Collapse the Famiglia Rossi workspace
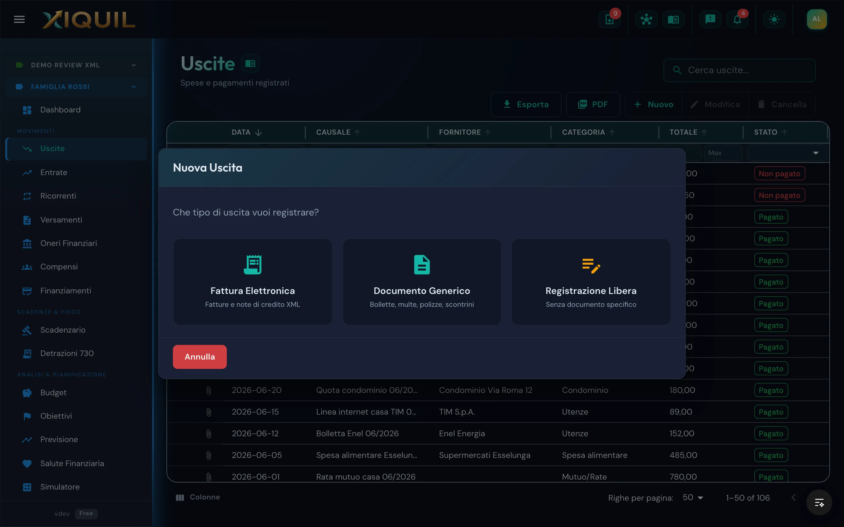844x527 pixels. pyautogui.click(x=76, y=87)
